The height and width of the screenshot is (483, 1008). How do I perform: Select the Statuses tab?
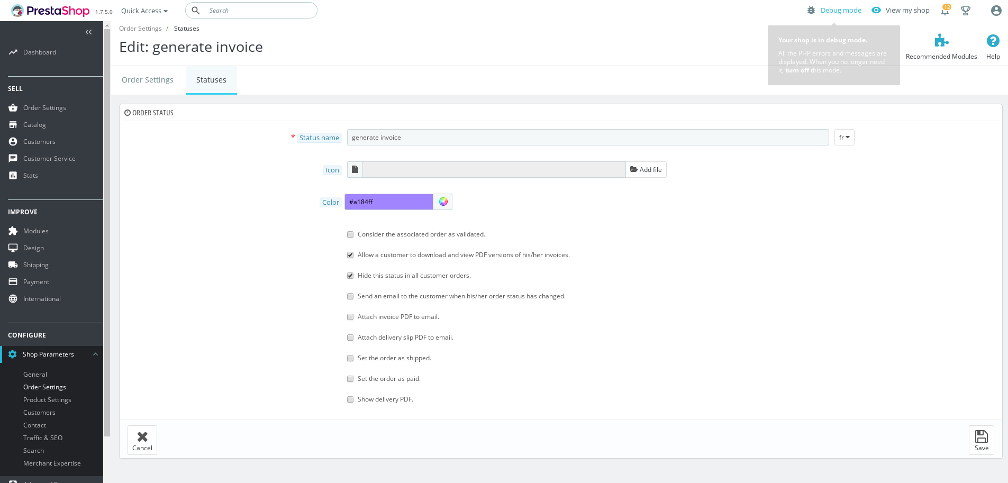pyautogui.click(x=211, y=79)
